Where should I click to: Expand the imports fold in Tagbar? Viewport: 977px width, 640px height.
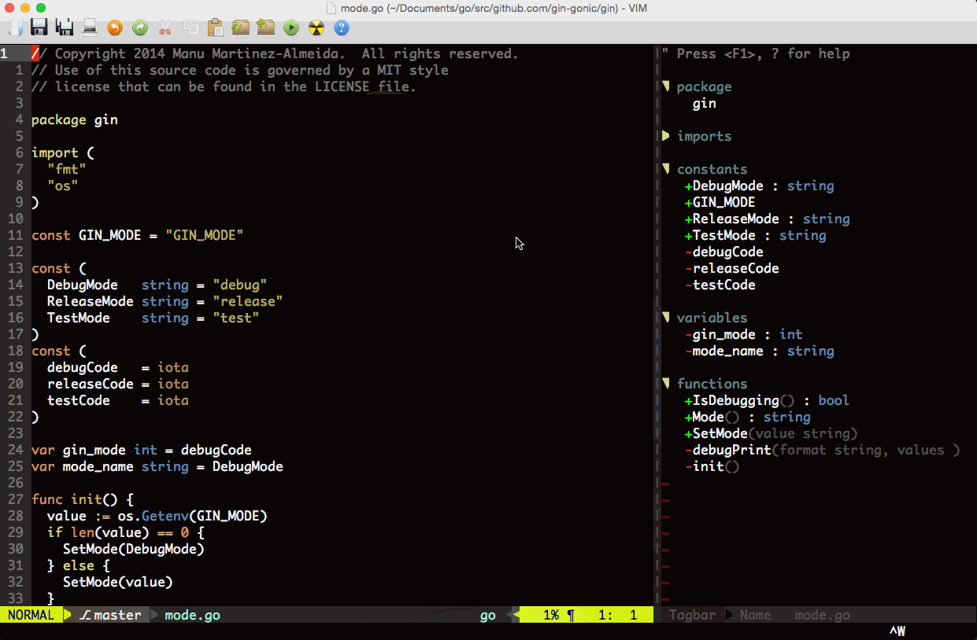pos(666,136)
